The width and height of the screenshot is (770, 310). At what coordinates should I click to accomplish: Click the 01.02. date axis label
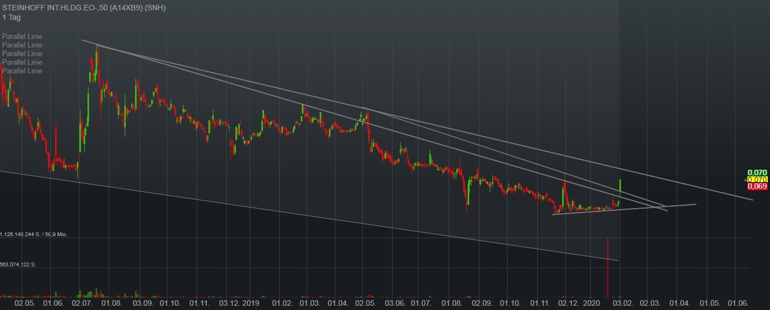coord(282,304)
